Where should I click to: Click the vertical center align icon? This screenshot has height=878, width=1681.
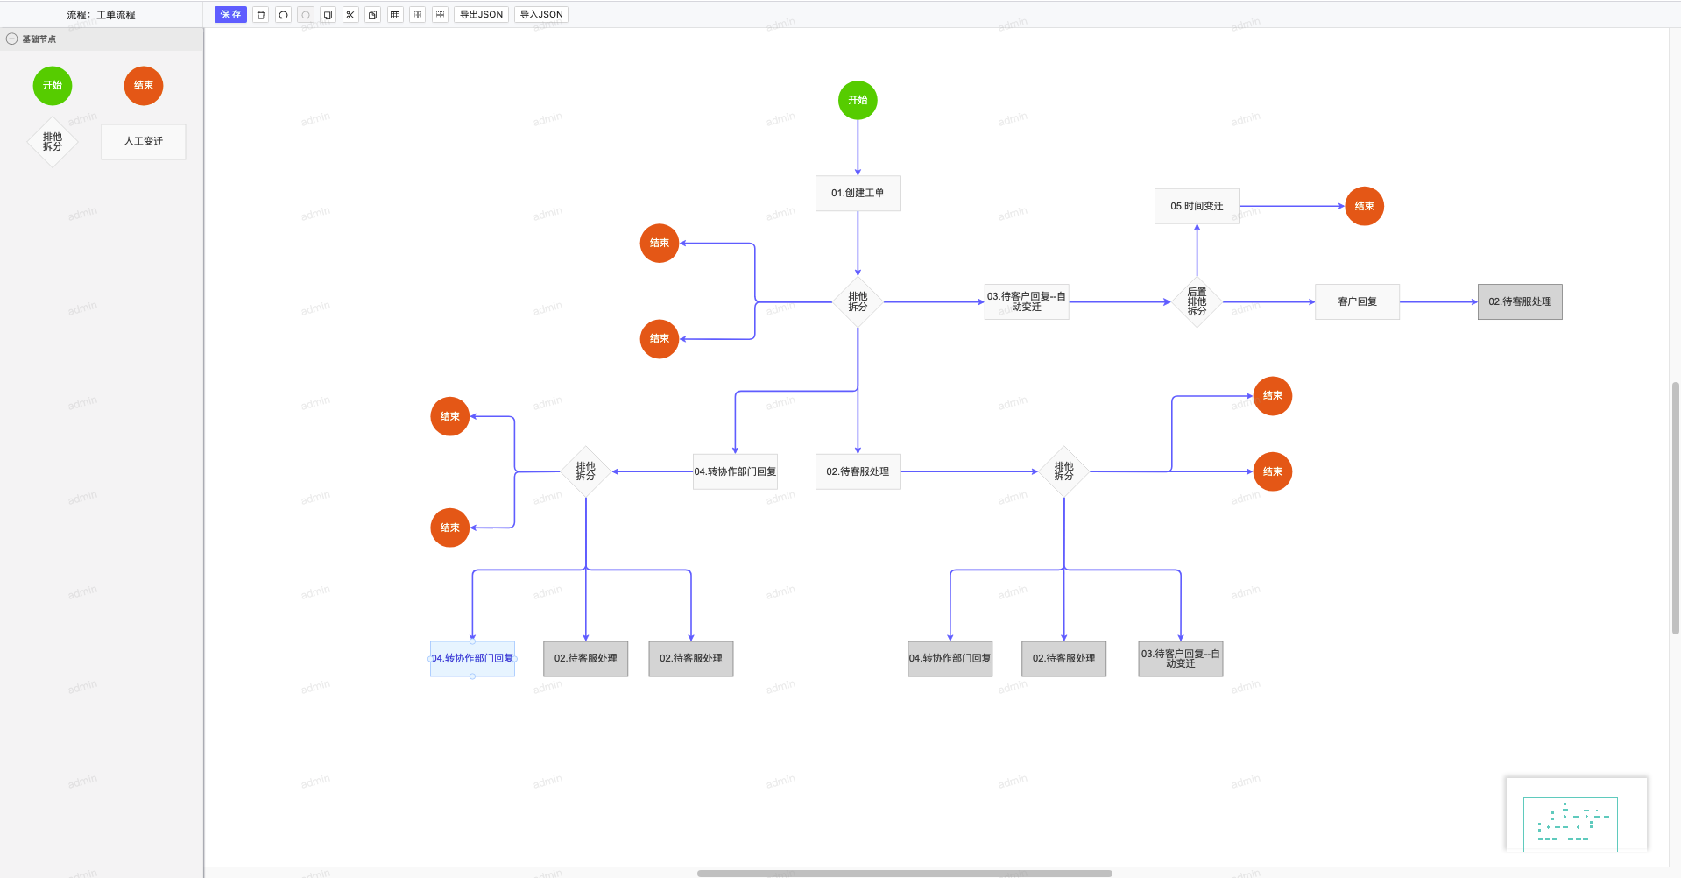tap(418, 14)
